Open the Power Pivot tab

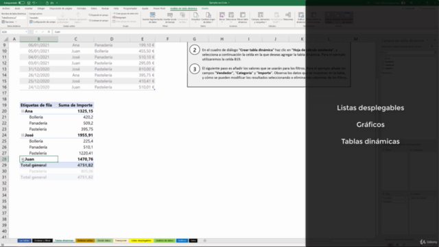click(x=159, y=9)
